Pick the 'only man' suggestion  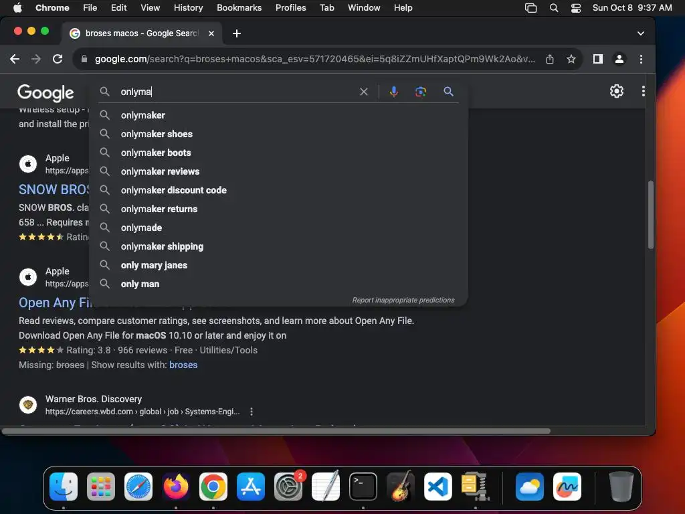pyautogui.click(x=279, y=284)
